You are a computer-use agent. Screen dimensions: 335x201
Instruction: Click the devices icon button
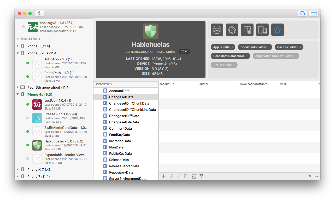click(262, 30)
